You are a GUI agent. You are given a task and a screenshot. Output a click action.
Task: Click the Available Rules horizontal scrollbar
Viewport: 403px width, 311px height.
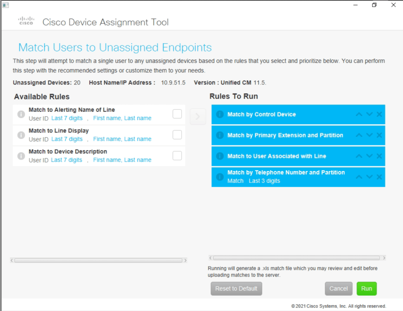click(x=98, y=260)
